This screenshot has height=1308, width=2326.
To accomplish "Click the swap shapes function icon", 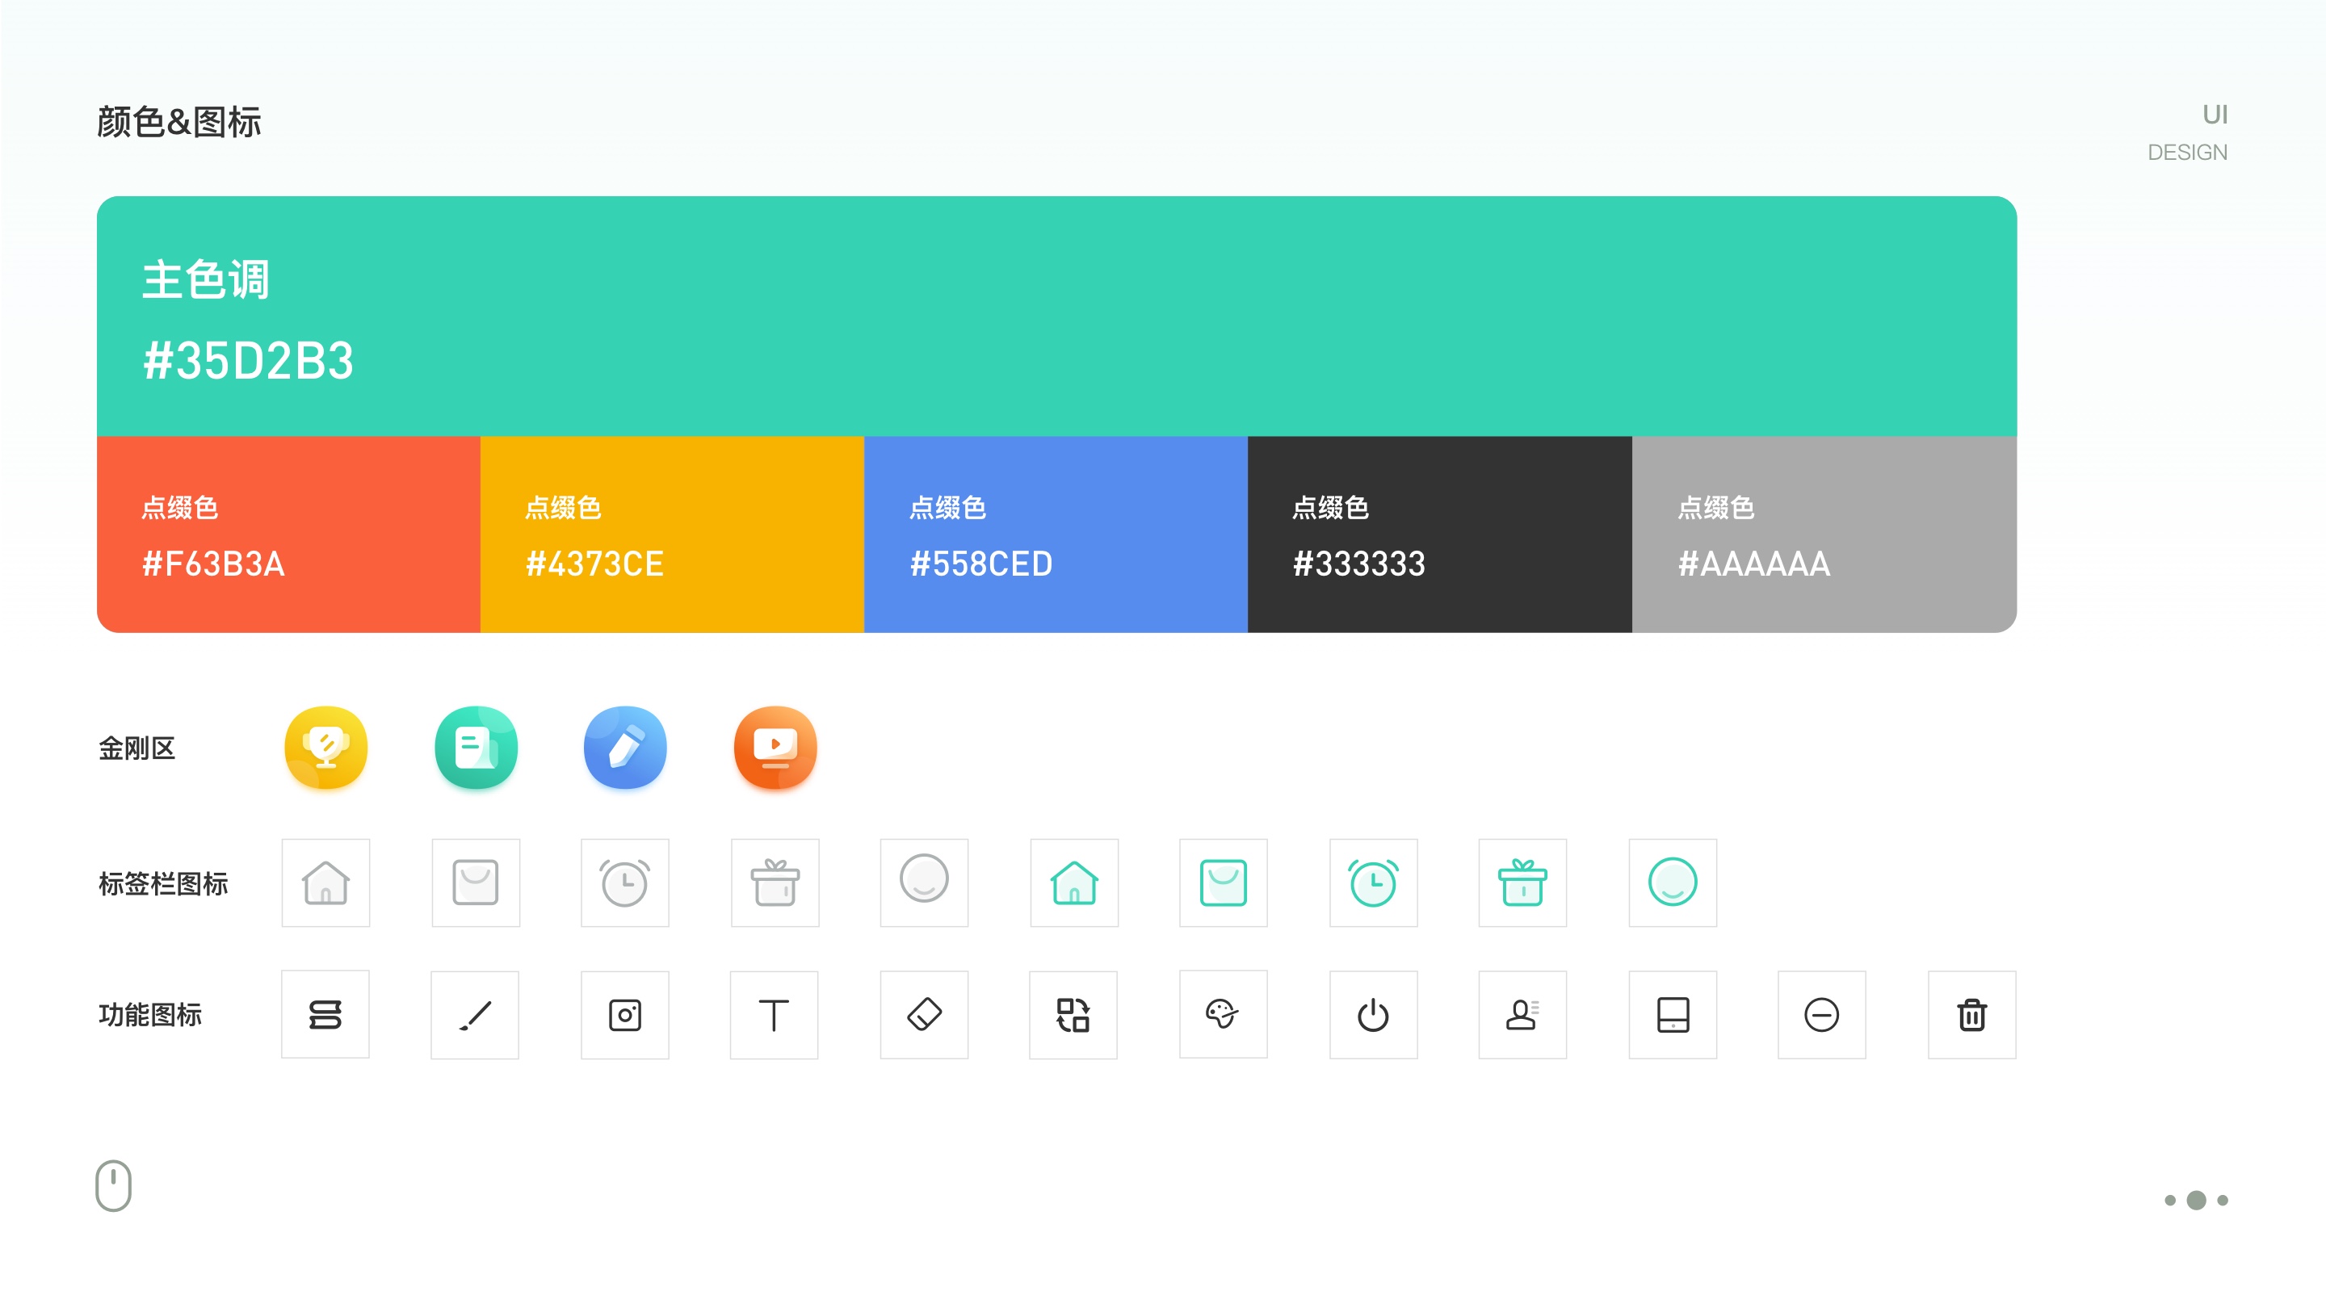I will point(1073,1015).
